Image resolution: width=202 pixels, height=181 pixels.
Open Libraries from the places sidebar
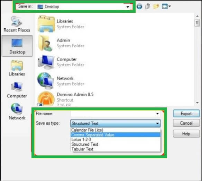point(17,68)
